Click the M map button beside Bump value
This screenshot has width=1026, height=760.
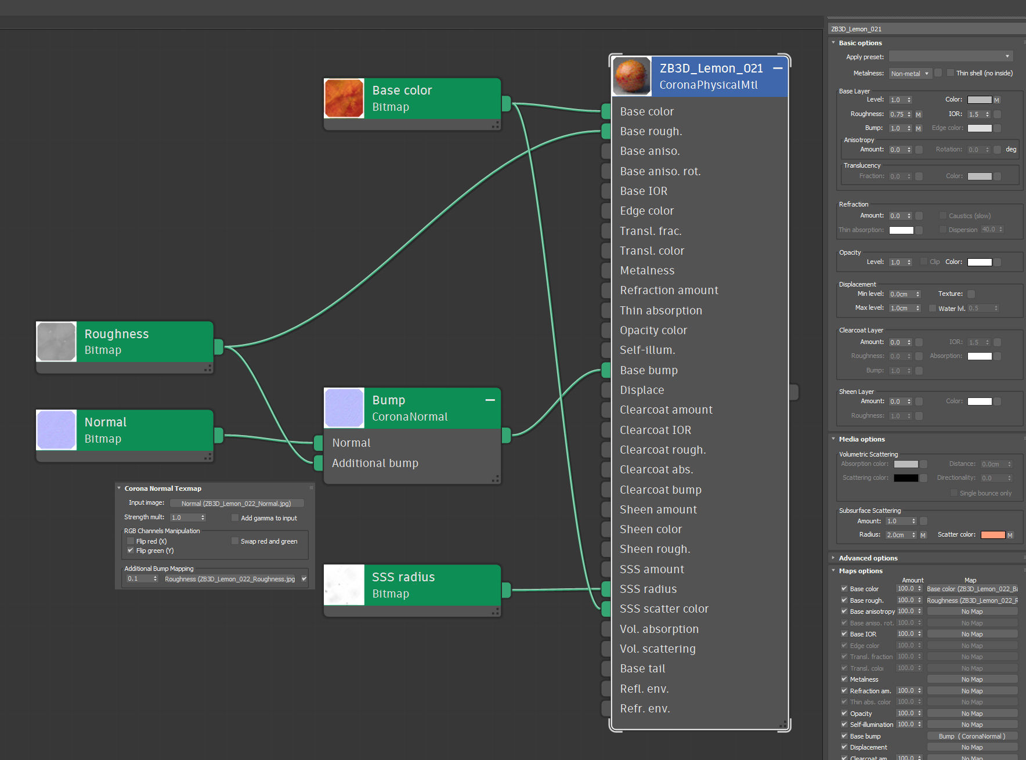coord(919,128)
